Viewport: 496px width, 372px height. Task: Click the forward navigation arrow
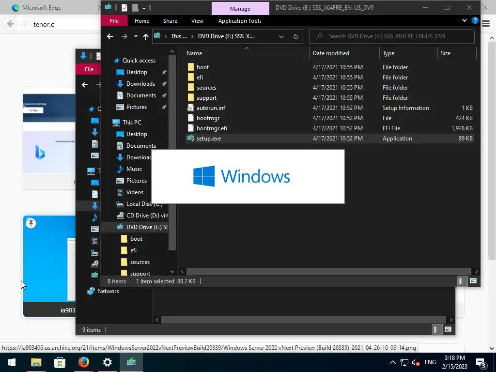124,36
